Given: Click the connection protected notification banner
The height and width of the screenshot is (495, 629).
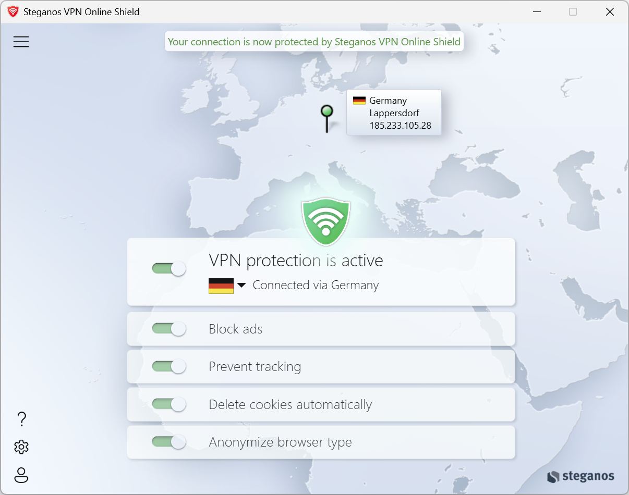Looking at the screenshot, I should tap(314, 42).
